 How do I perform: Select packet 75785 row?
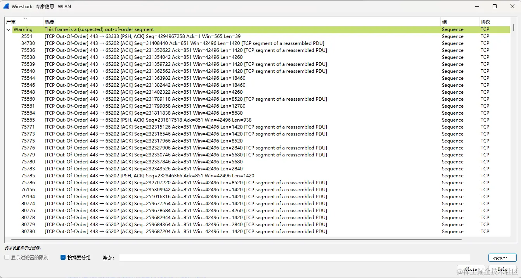pos(257,176)
